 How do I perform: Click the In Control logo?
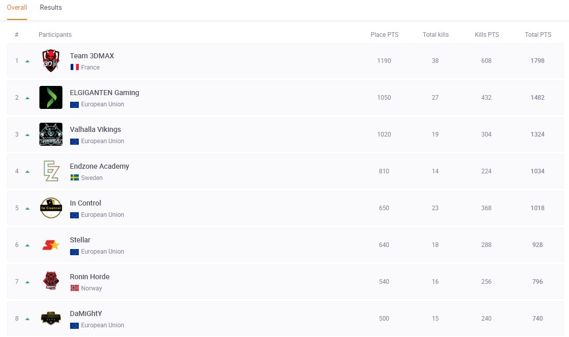pyautogui.click(x=51, y=208)
